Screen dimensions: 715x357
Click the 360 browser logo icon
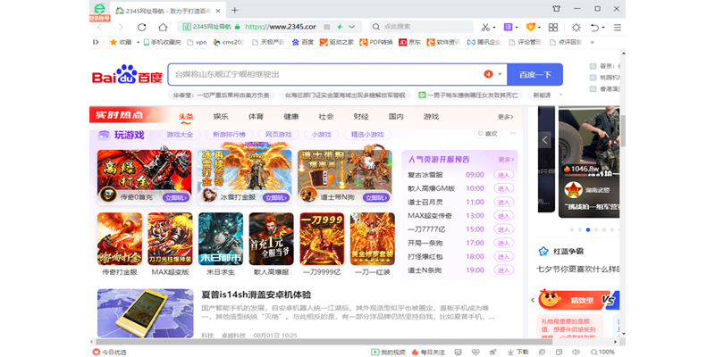pos(99,9)
